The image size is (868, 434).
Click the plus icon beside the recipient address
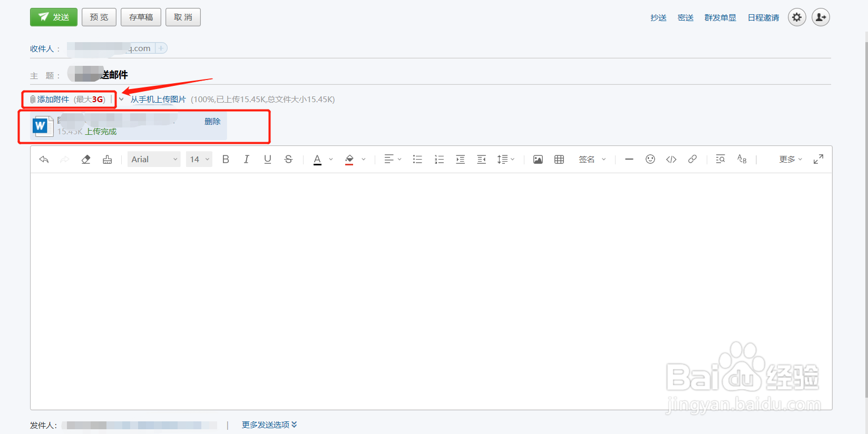(161, 48)
